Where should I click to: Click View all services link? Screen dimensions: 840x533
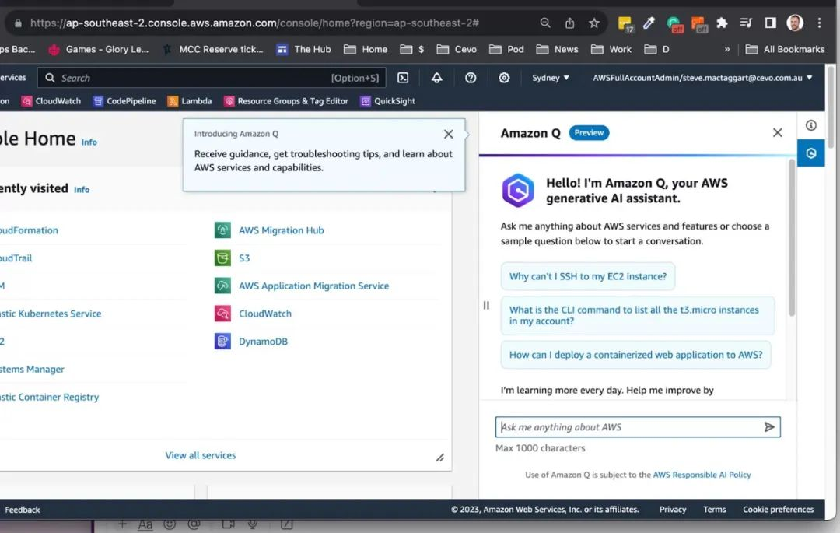201,455
